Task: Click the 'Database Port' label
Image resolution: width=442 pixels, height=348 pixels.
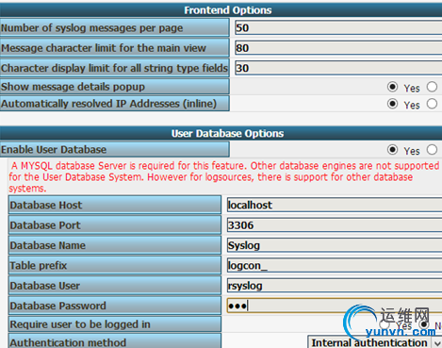Action: pos(45,225)
